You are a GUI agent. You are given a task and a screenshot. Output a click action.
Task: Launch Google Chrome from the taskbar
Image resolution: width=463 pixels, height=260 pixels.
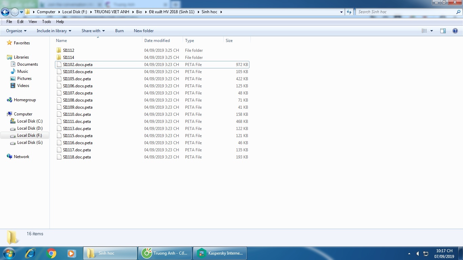(x=51, y=253)
